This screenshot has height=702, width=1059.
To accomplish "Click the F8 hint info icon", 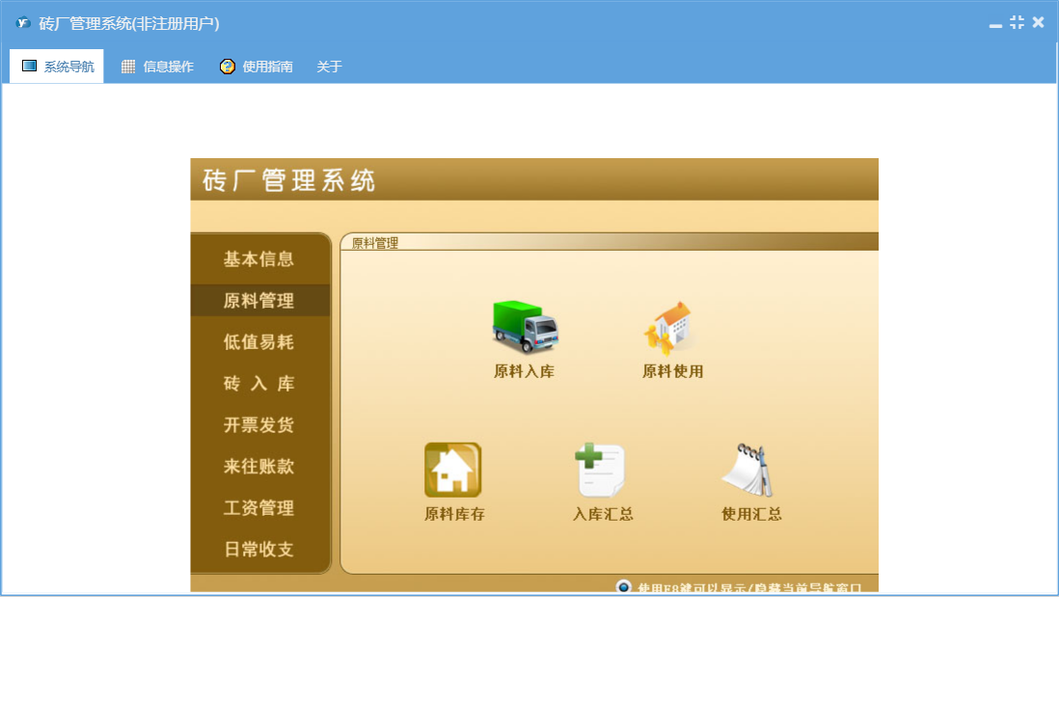I will click(x=623, y=586).
